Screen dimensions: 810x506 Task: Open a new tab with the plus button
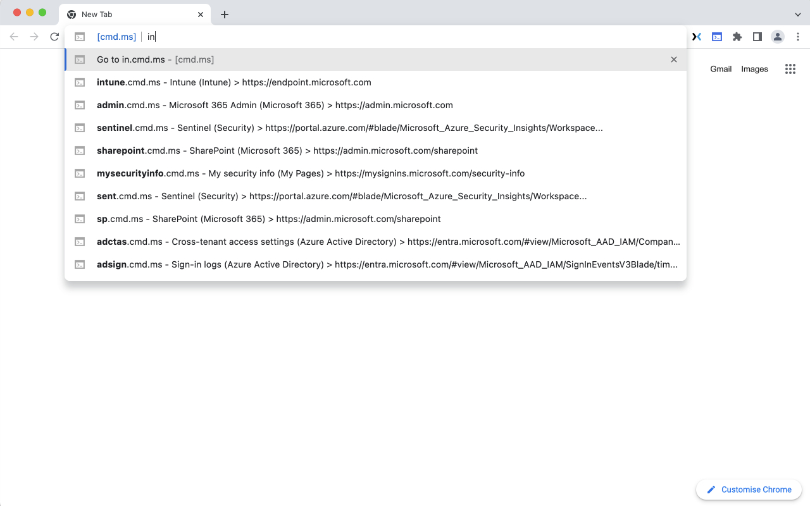point(225,14)
